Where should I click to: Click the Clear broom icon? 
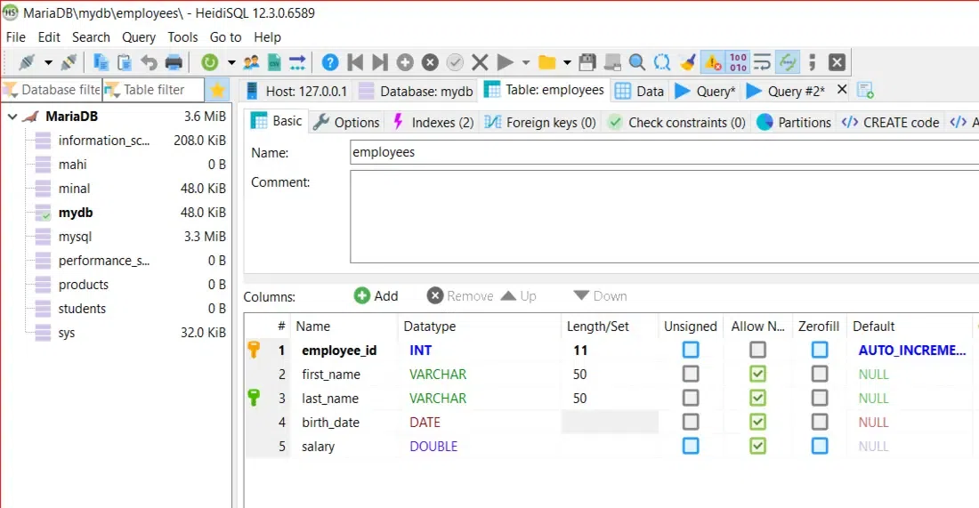(x=687, y=62)
